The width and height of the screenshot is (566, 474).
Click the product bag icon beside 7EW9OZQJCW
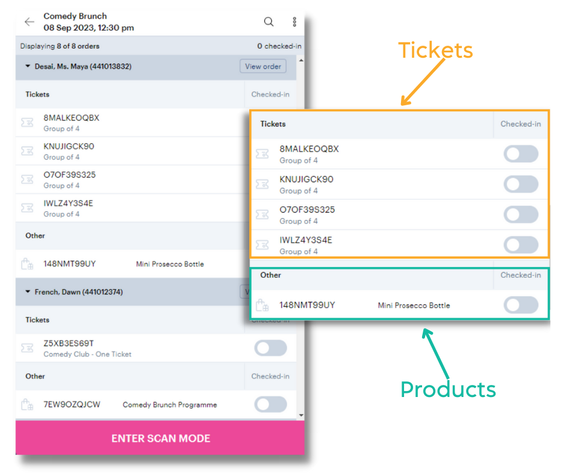26,404
